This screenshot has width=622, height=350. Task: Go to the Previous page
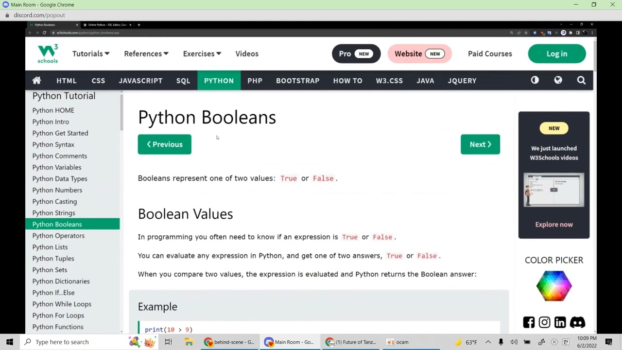tap(164, 144)
